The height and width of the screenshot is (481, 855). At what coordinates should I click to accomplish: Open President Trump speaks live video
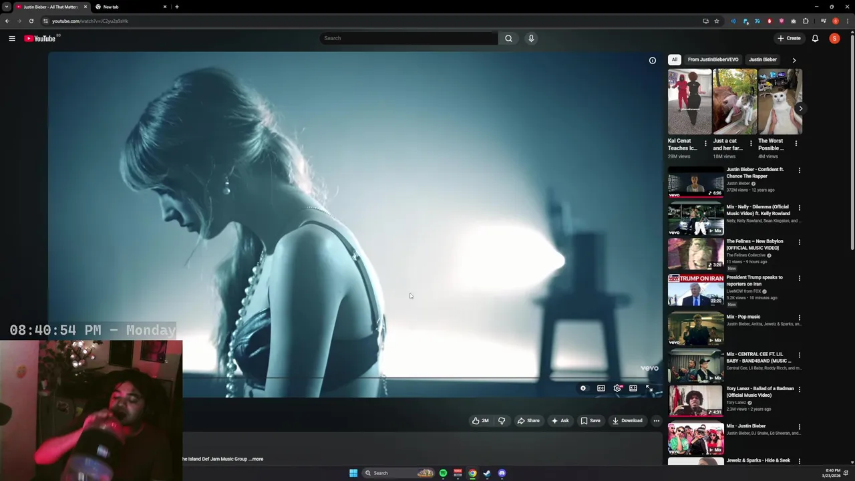(x=695, y=291)
